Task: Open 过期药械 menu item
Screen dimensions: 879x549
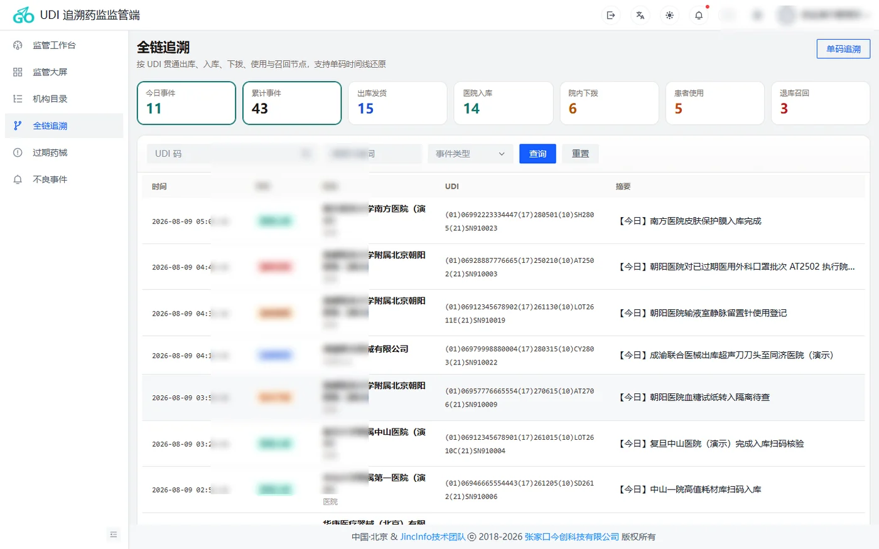Action: pos(64,152)
